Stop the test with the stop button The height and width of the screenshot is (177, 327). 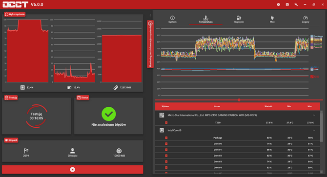click(x=72, y=170)
